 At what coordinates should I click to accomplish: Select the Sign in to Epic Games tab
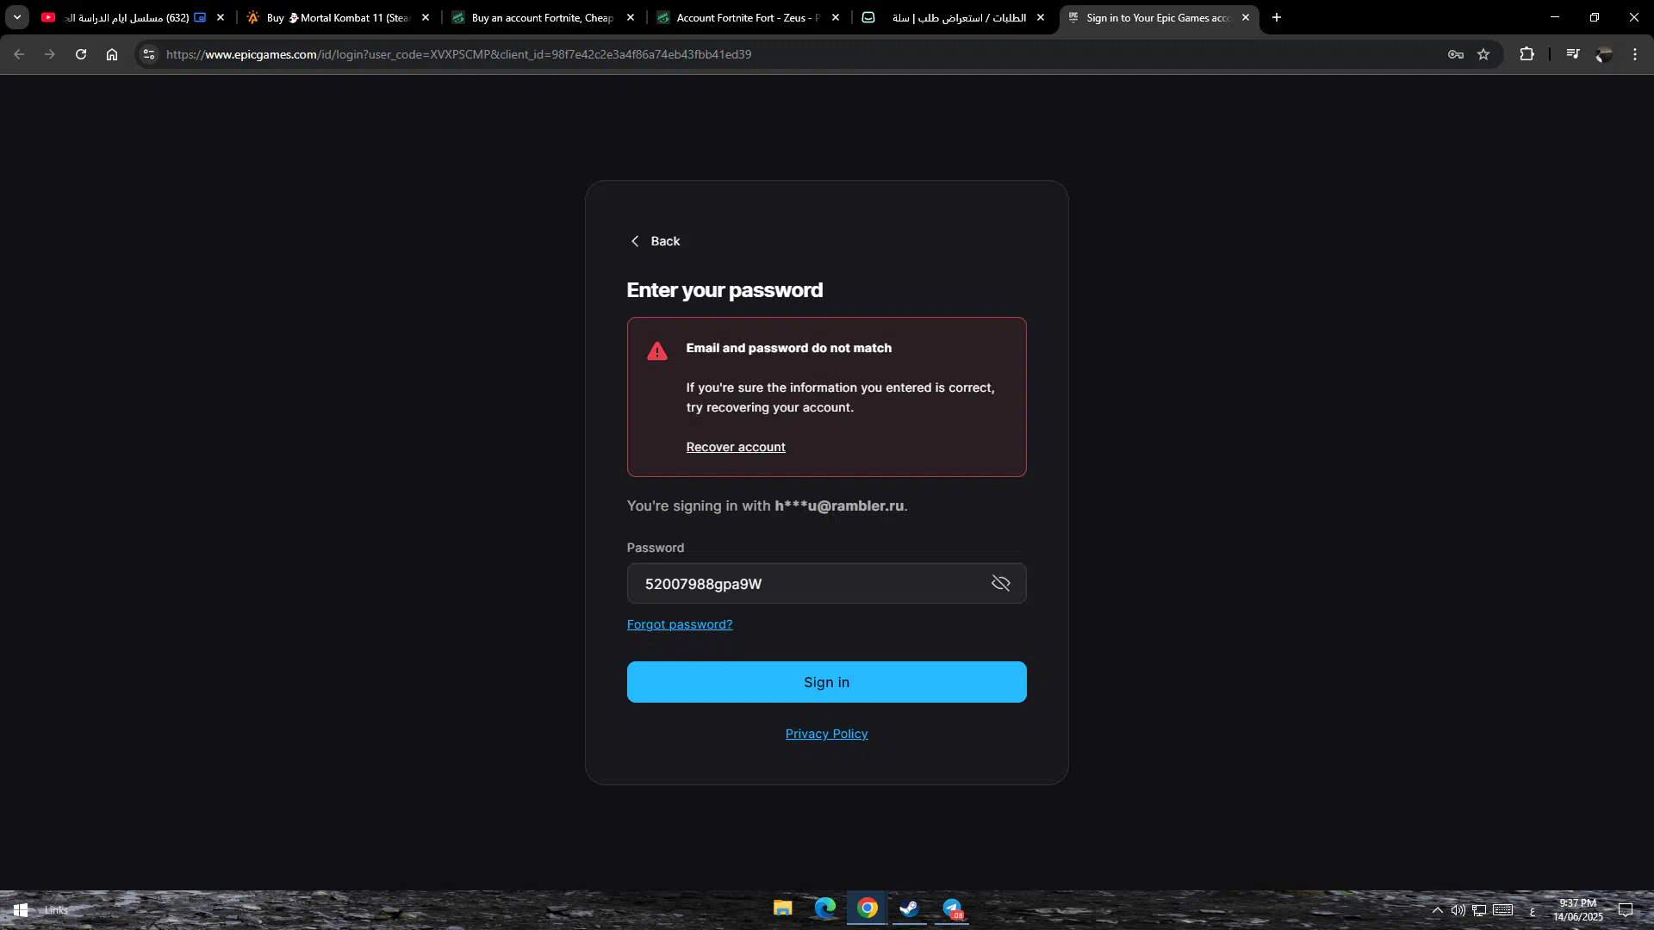(1159, 17)
